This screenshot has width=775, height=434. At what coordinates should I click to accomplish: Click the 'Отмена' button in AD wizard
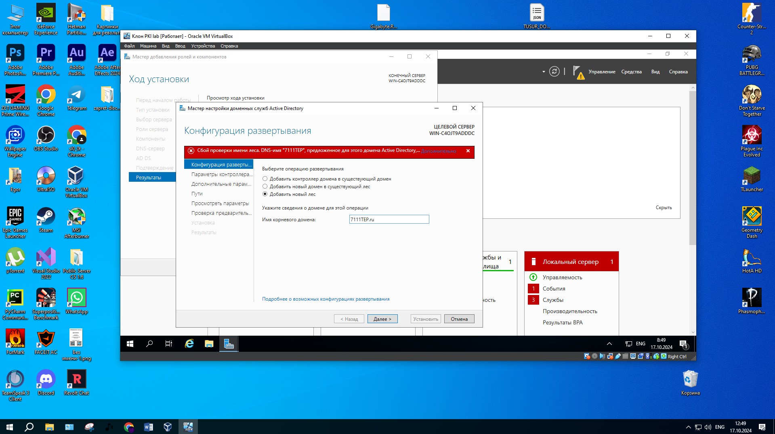pyautogui.click(x=459, y=319)
